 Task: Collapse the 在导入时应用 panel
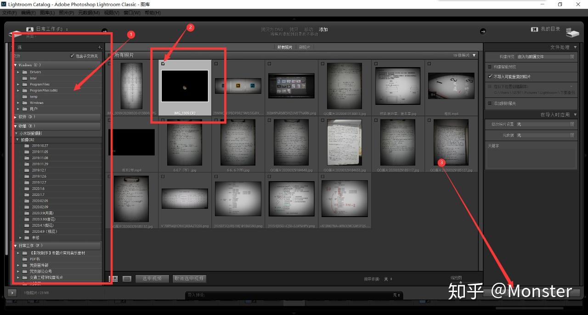(575, 115)
